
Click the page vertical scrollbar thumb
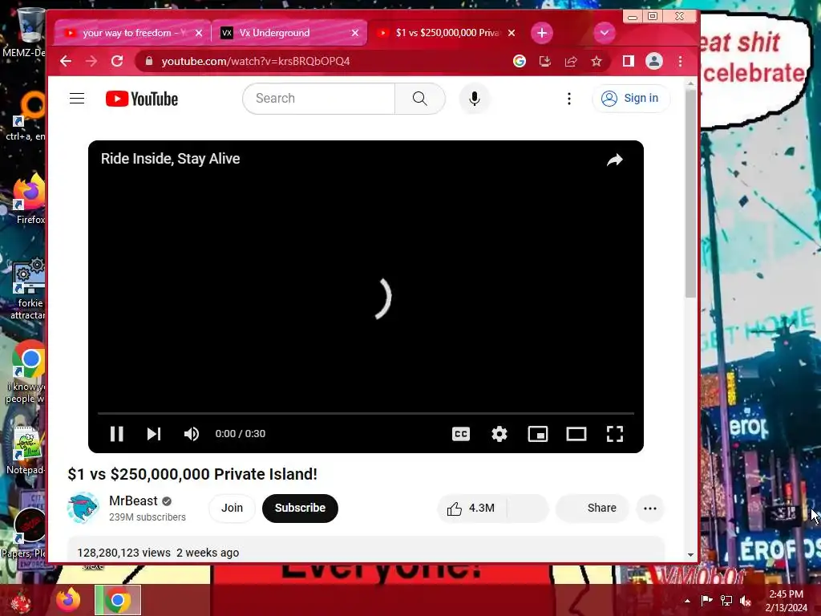tap(690, 194)
